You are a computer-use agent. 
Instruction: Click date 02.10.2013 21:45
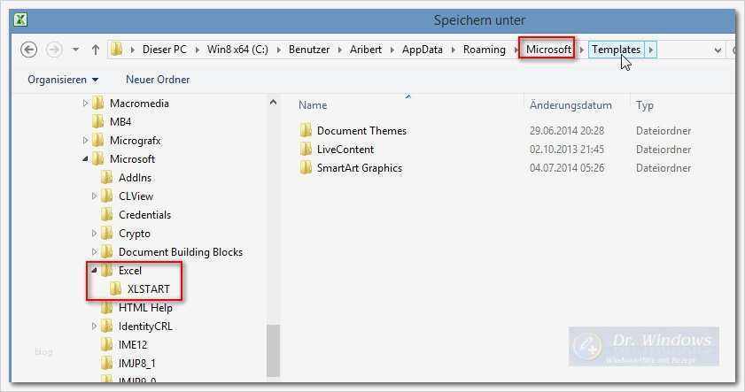pos(567,150)
